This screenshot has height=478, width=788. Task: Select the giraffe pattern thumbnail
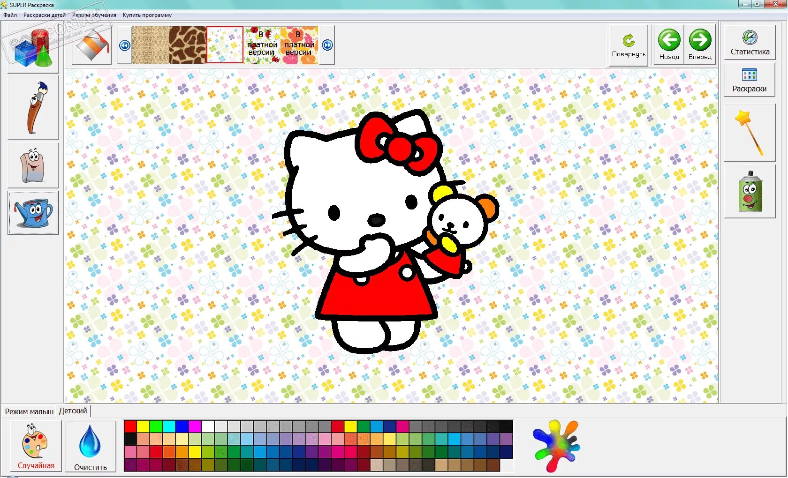click(x=188, y=45)
